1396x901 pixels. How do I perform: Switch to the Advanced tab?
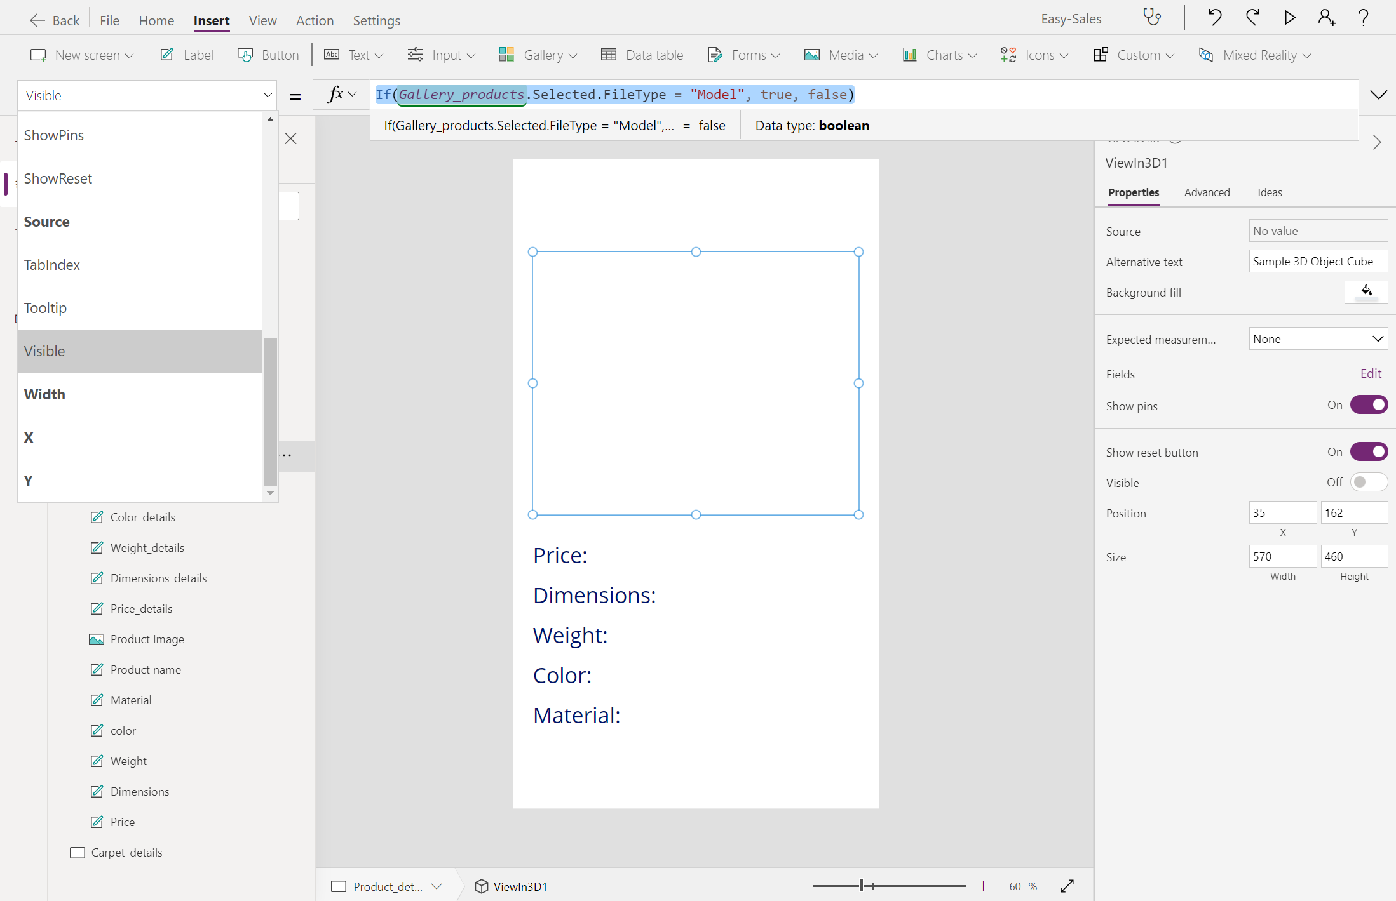(x=1207, y=192)
